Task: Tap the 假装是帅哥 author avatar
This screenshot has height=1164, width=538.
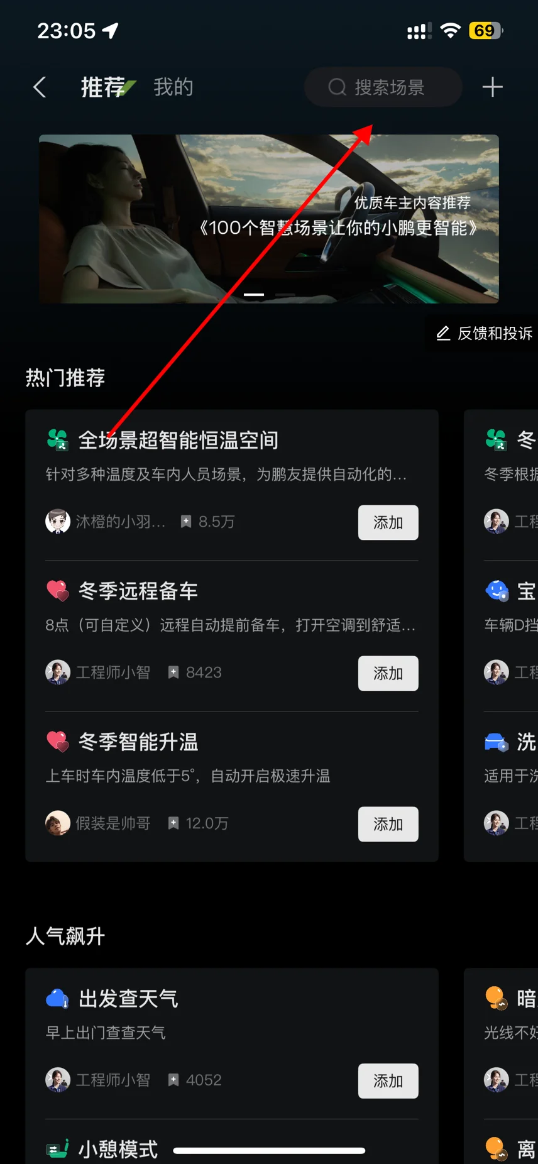Action: tap(58, 823)
